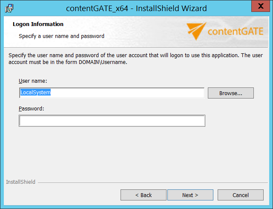The width and height of the screenshot is (273, 209).
Task: Click the "Password:" label
Action: click(x=32, y=108)
